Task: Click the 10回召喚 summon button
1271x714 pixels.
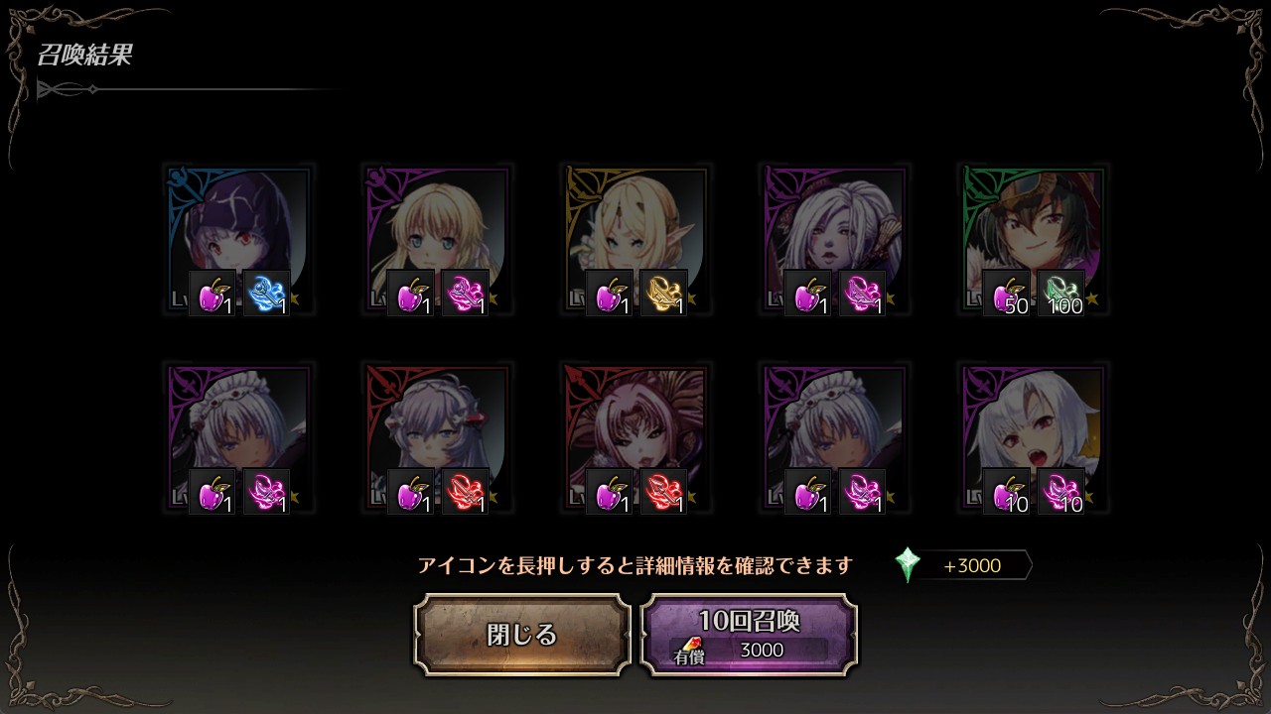Action: [x=750, y=635]
